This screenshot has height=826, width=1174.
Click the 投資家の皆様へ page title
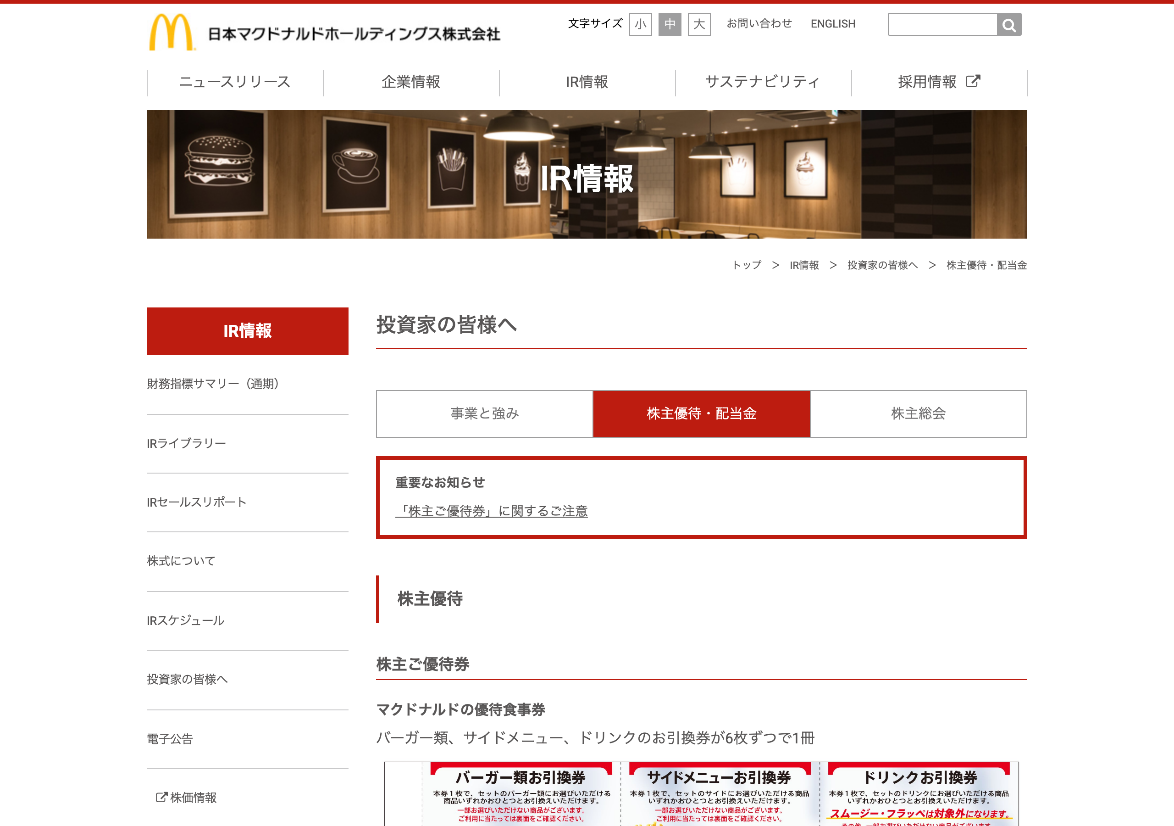coord(447,325)
